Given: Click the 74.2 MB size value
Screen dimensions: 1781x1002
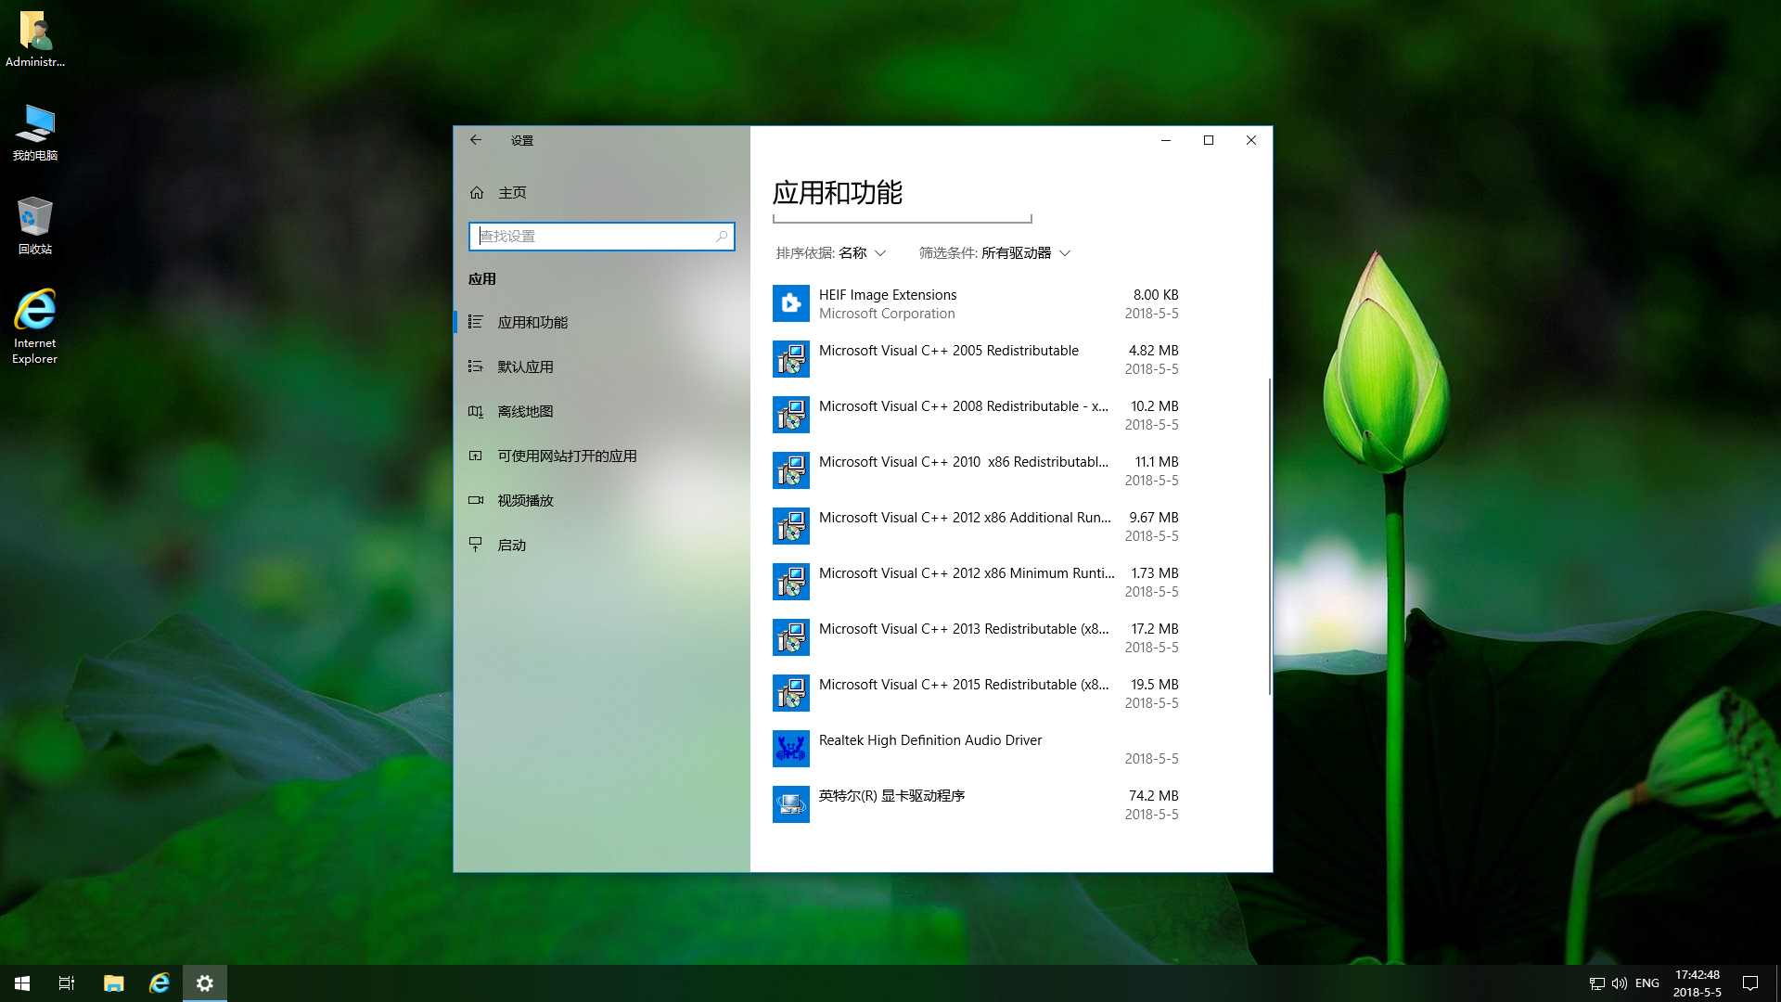Looking at the screenshot, I should (x=1154, y=796).
